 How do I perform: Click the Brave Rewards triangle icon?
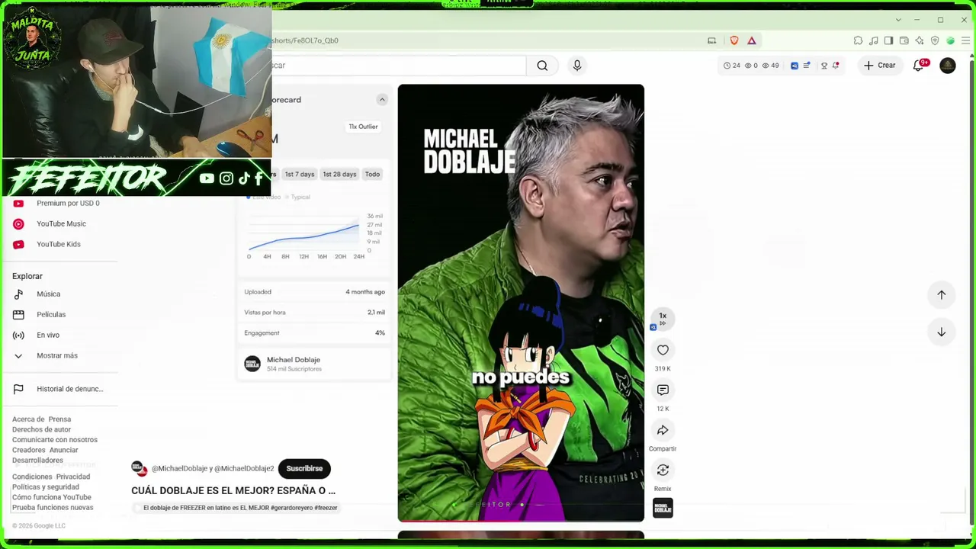(752, 40)
